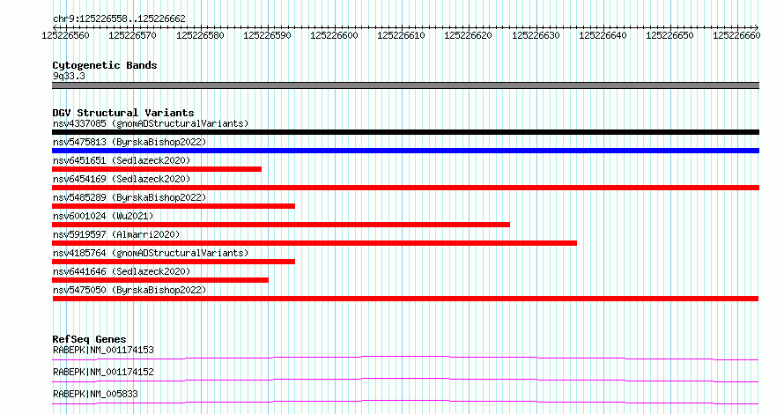Click the 9q33.3 band label
This screenshot has width=784, height=414.
point(69,76)
